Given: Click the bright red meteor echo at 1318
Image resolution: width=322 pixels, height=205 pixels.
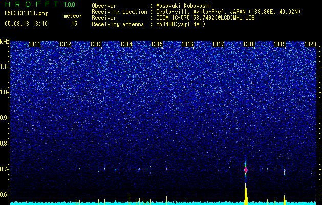Looking at the screenshot, I should (246, 170).
